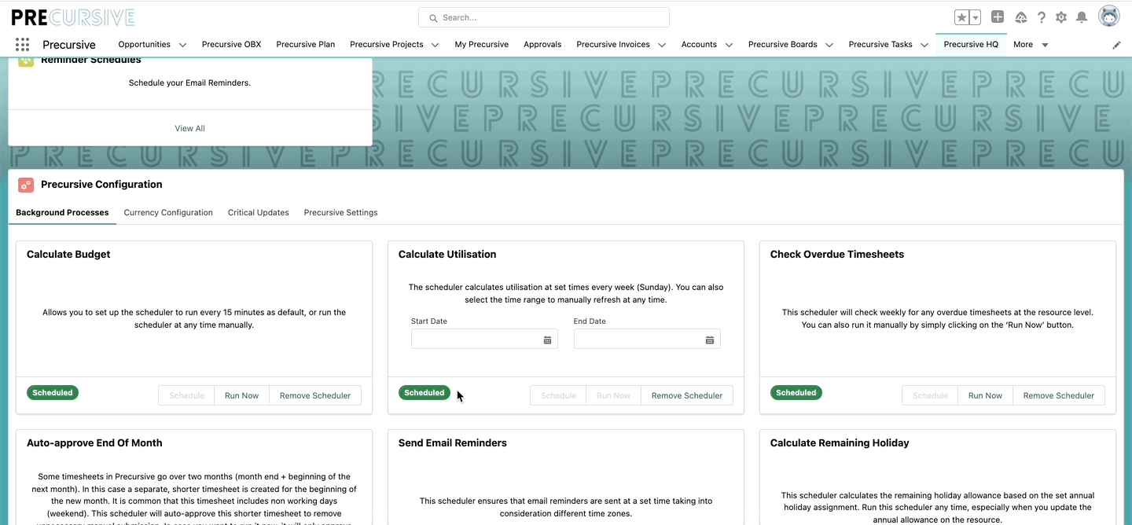Open the My Precursive nav tab
Image resolution: width=1132 pixels, height=525 pixels.
(x=482, y=45)
